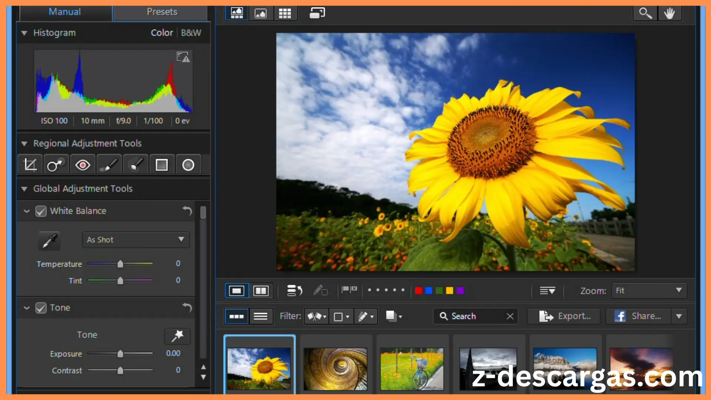Viewport: 711px width, 400px height.
Task: Uncheck the White Balance checkbox
Action: pyautogui.click(x=41, y=211)
